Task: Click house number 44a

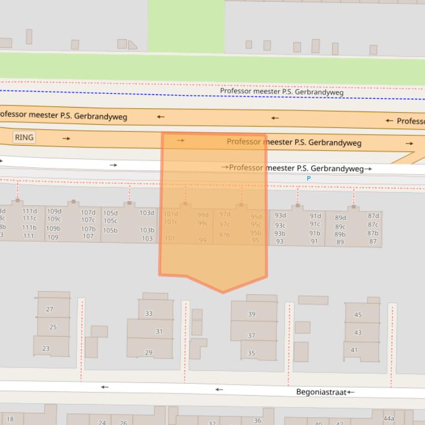Action: point(389,419)
